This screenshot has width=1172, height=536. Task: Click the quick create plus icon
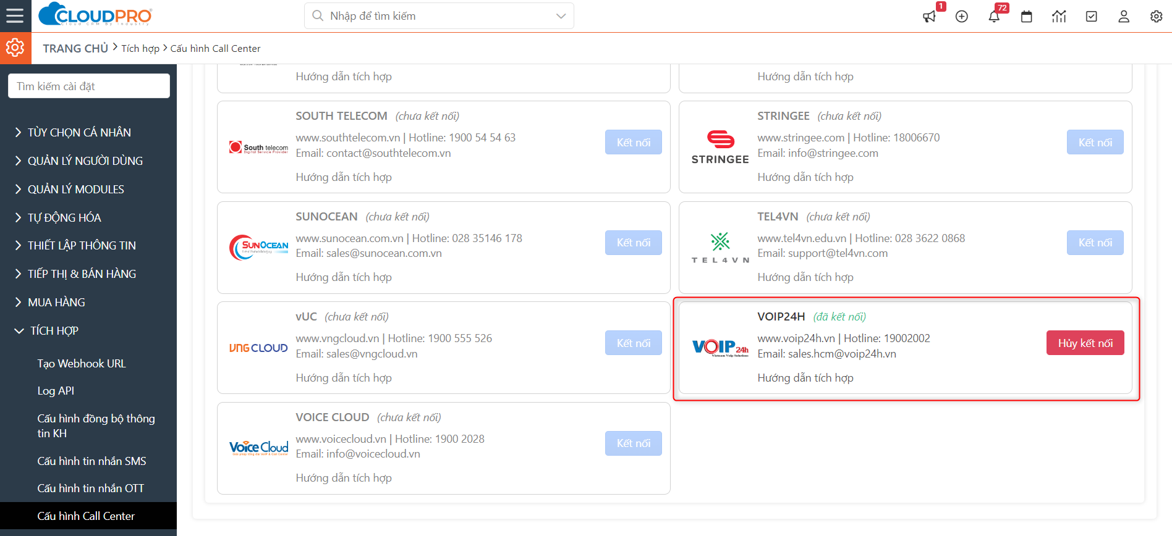click(x=962, y=17)
